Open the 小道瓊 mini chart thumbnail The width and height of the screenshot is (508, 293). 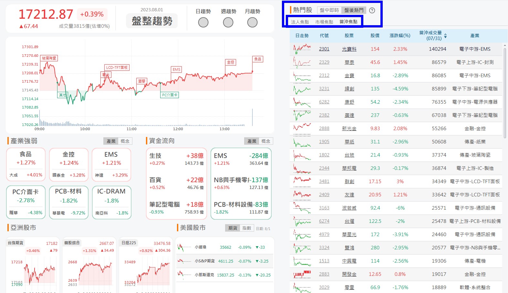pyautogui.click(x=184, y=247)
